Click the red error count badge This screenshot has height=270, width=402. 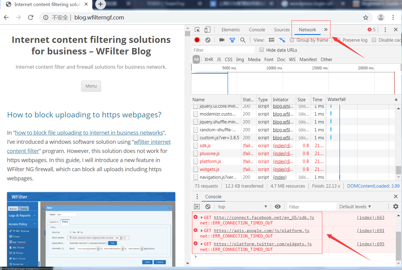click(x=371, y=29)
